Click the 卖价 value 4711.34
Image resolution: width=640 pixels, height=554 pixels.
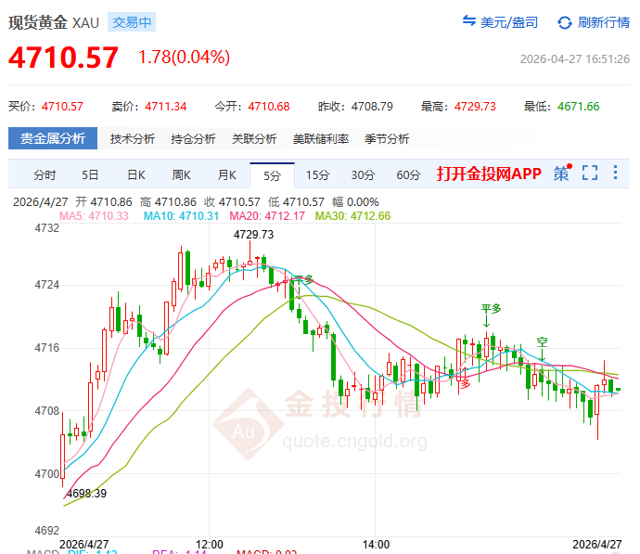click(166, 107)
